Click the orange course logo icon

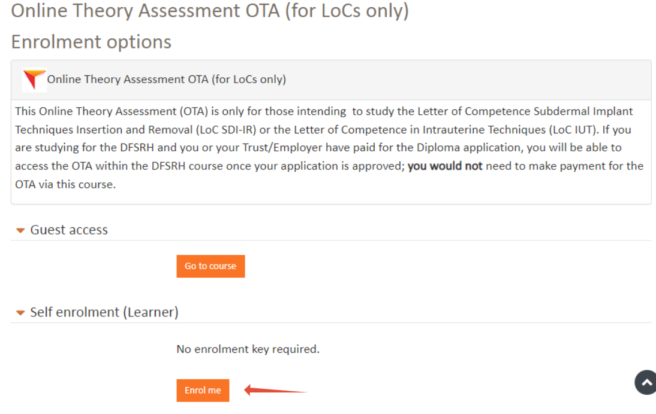pyautogui.click(x=34, y=80)
